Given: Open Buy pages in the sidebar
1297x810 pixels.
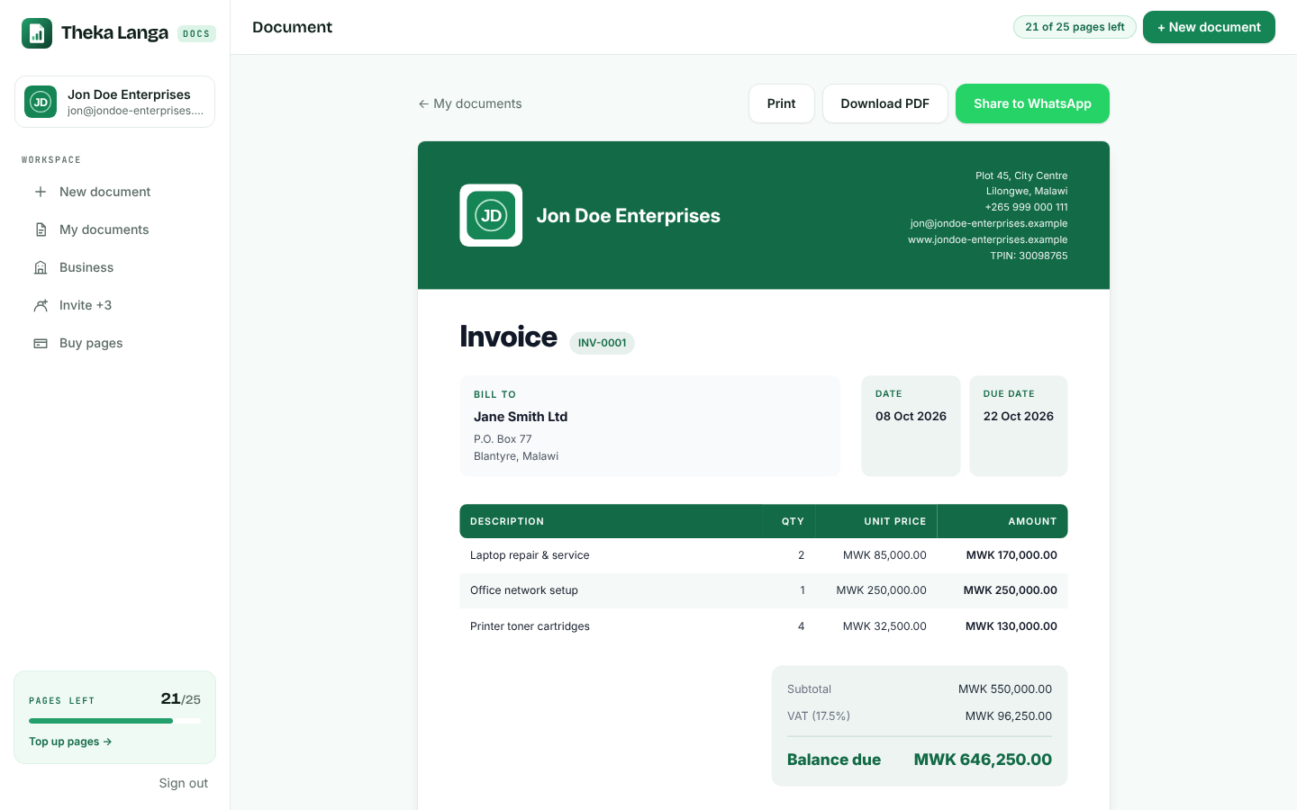Looking at the screenshot, I should click(x=114, y=343).
